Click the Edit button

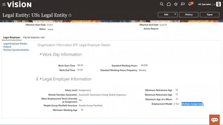166,15
